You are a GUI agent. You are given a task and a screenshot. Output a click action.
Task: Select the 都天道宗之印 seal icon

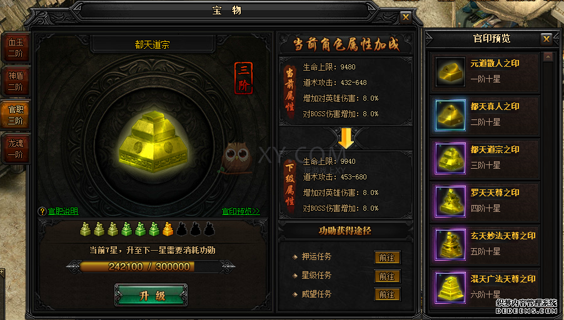pyautogui.click(x=450, y=159)
